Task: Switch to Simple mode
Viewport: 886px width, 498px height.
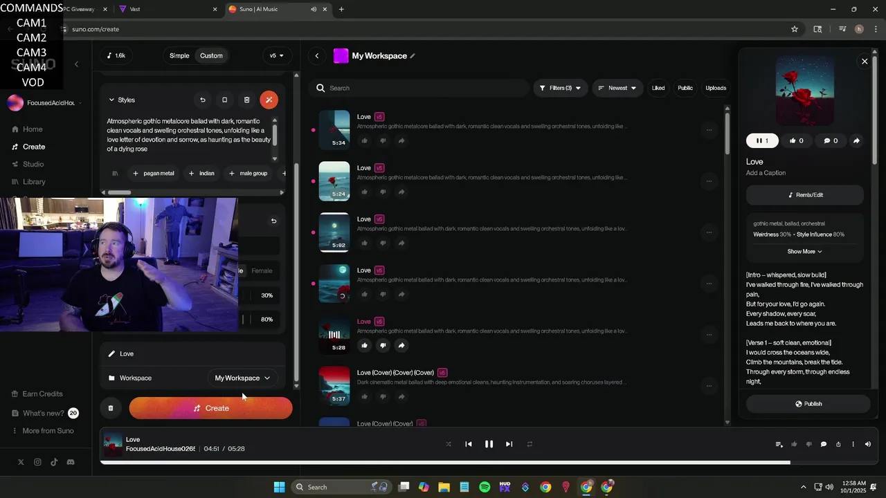Action: (179, 56)
